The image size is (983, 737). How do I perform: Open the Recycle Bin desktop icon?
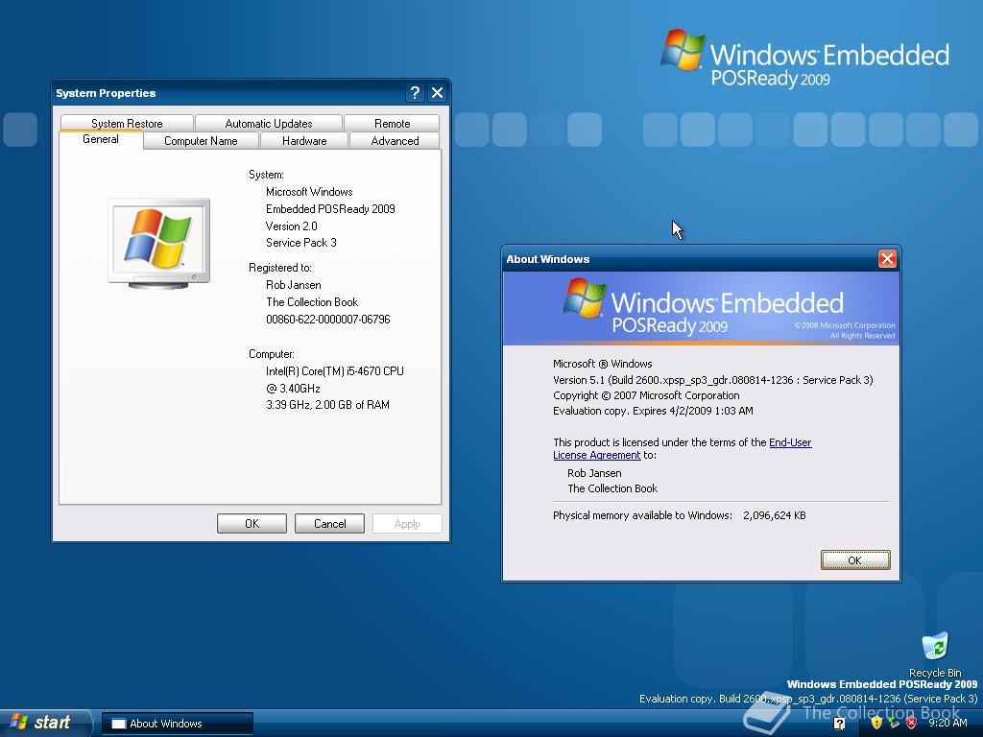935,654
